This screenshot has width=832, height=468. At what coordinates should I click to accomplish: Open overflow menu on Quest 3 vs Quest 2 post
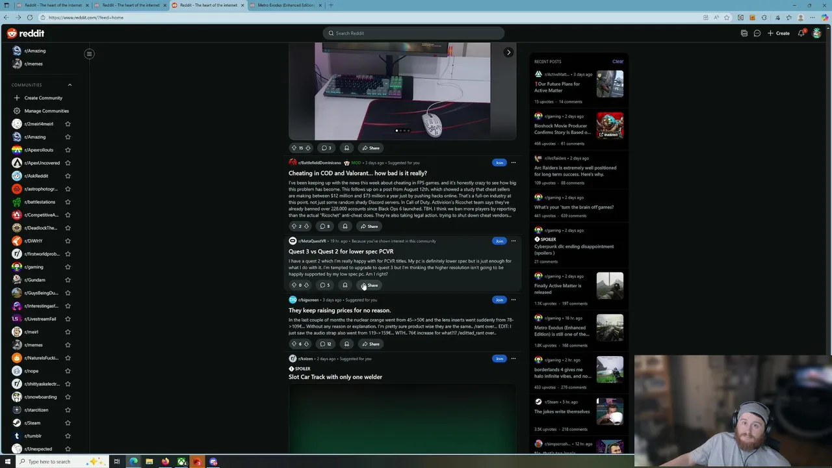513,241
